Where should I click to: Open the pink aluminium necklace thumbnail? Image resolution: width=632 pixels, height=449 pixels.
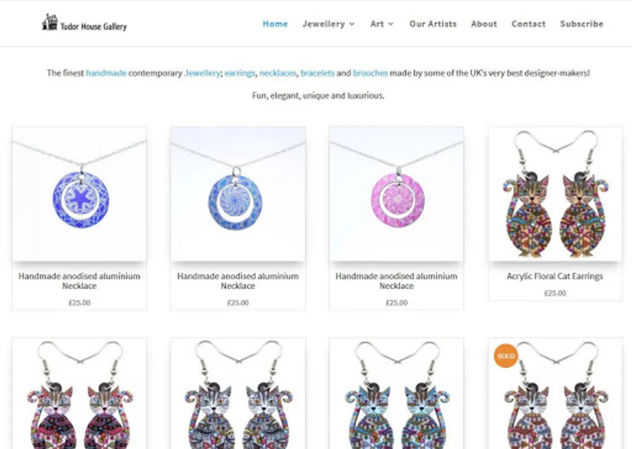(x=396, y=194)
